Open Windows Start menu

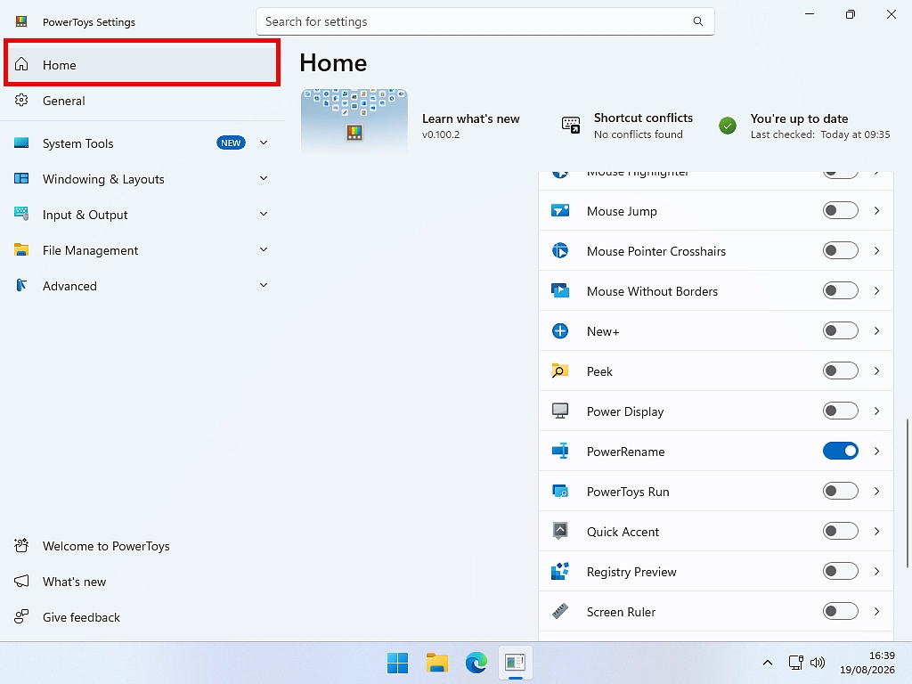[398, 663]
